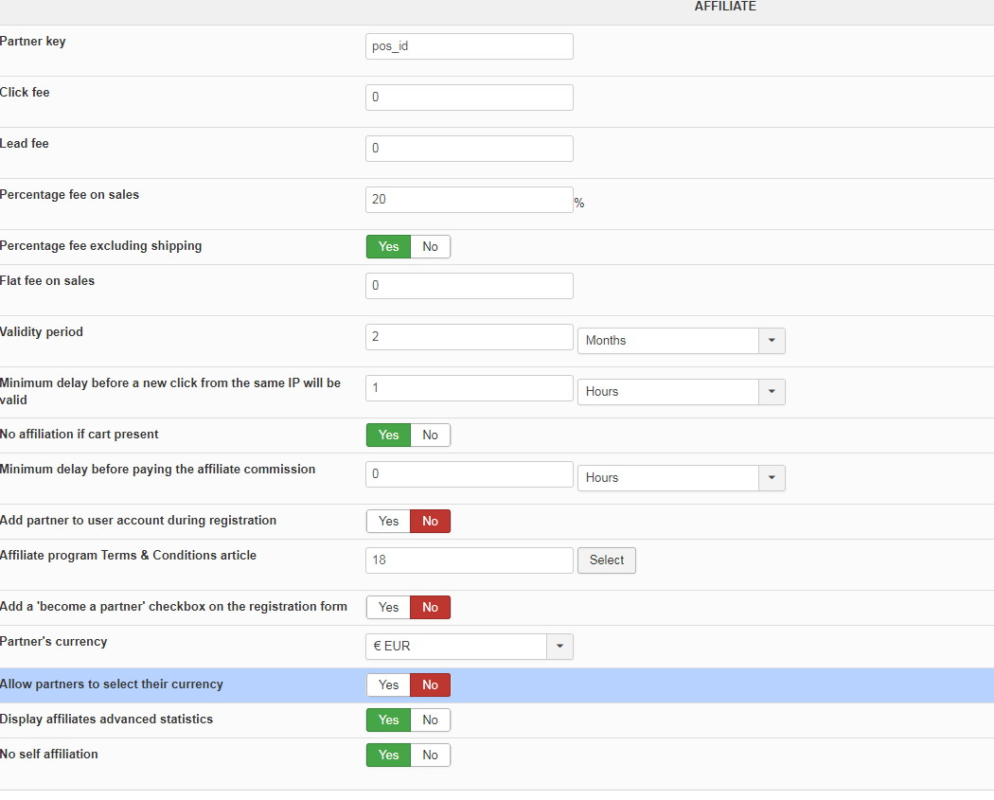Enable 'Add partner to user account during registration'
This screenshot has height=800, width=994.
coord(389,521)
